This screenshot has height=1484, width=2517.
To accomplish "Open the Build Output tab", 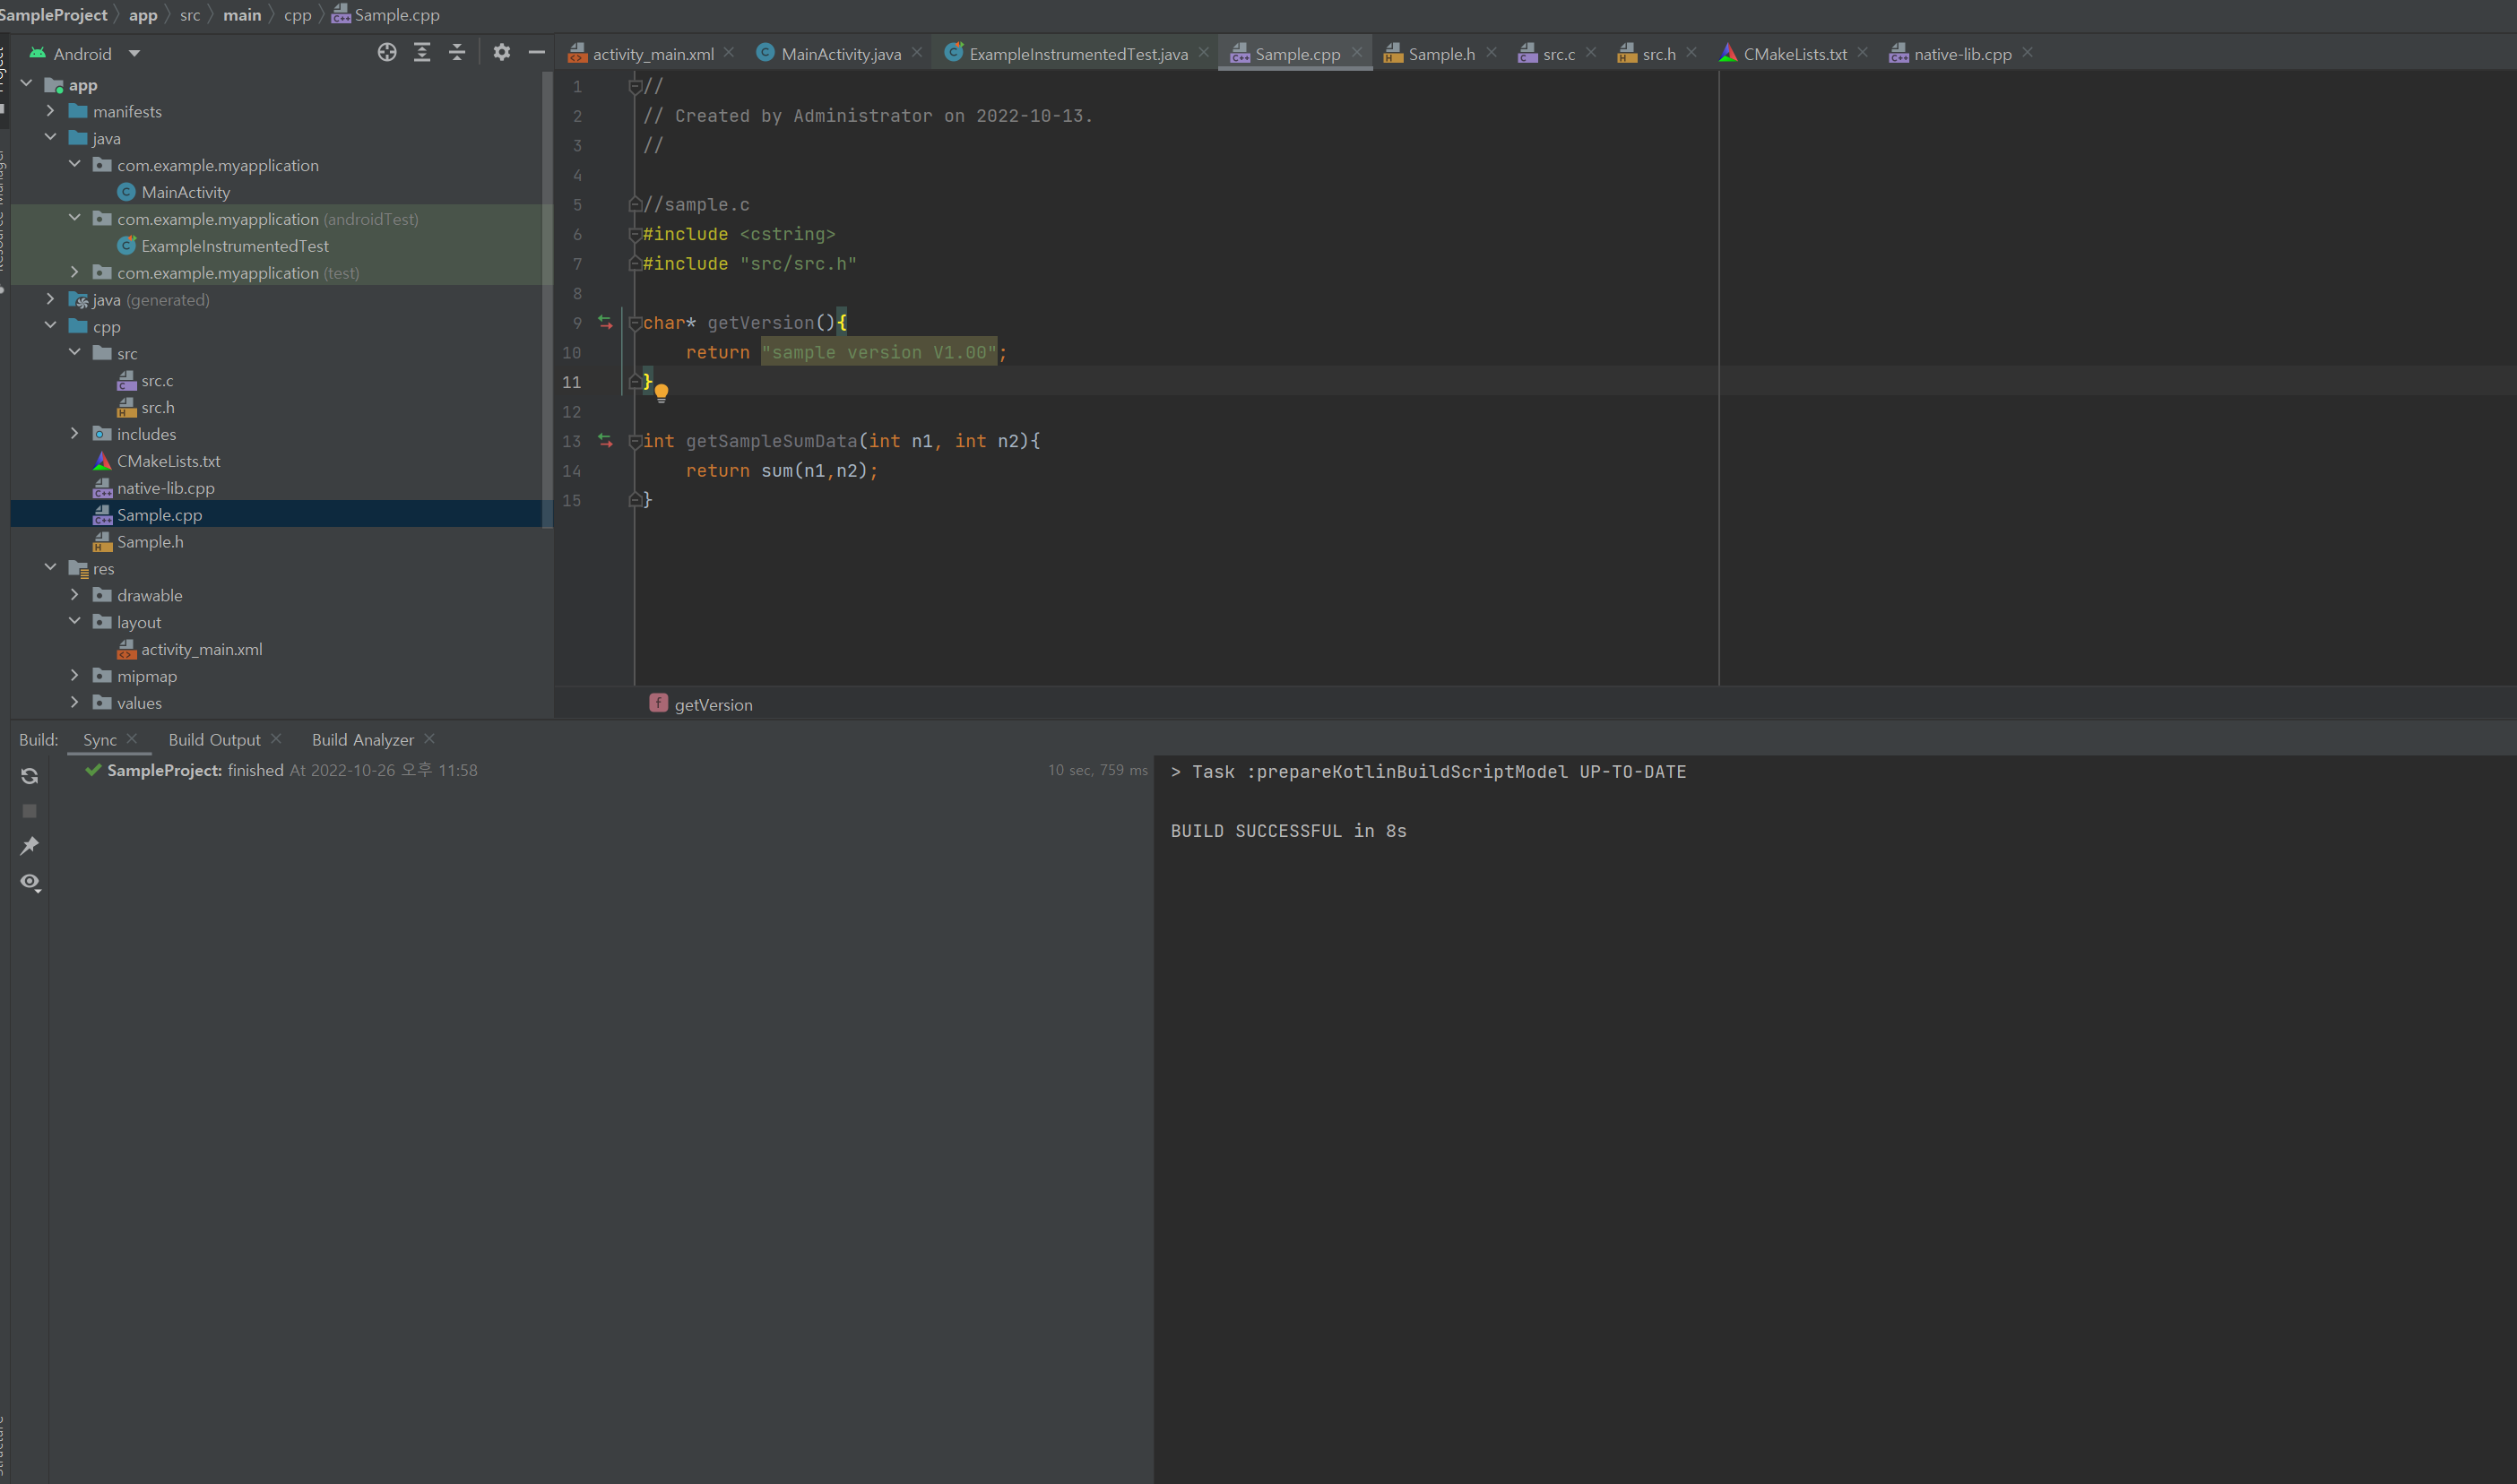I will 214,740.
